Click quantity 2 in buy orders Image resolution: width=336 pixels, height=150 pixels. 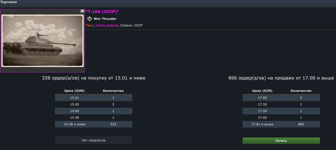coord(113,104)
